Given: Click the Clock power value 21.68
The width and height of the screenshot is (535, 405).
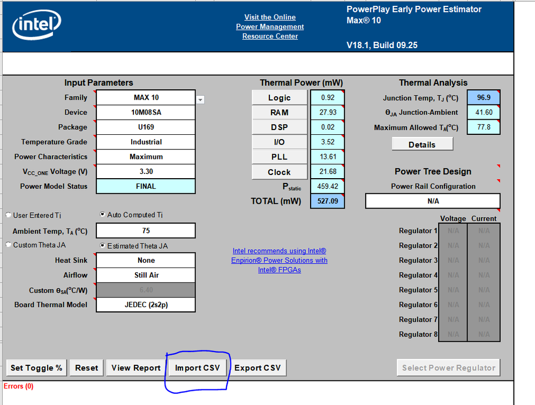Looking at the screenshot, I should click(x=328, y=172).
